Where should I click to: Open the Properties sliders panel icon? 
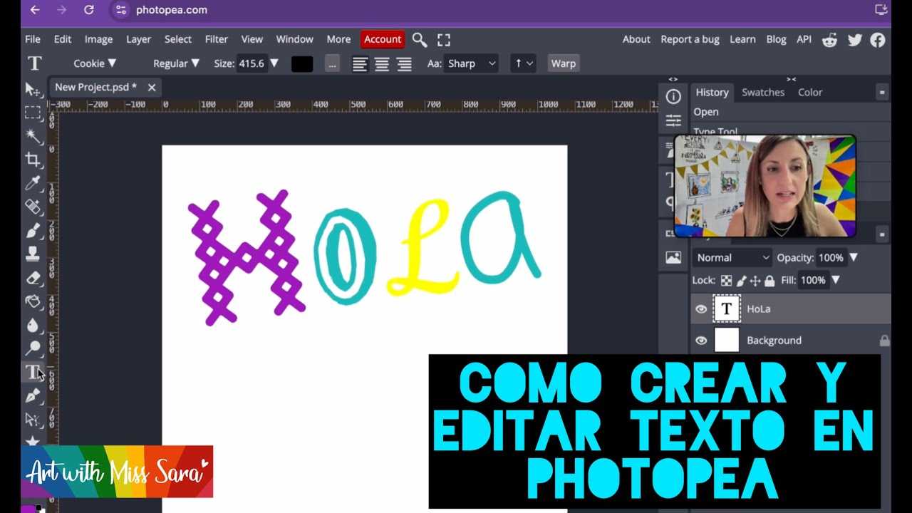tap(673, 120)
